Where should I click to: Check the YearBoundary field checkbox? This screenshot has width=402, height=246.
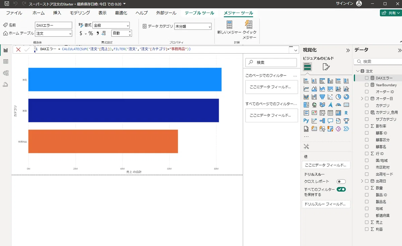coord(366,85)
